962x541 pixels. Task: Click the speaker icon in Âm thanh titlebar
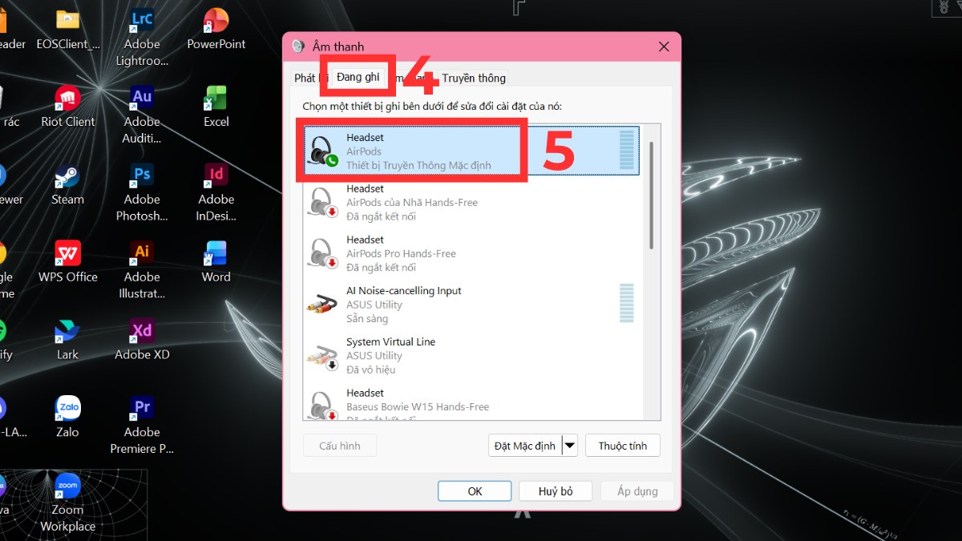(298, 46)
